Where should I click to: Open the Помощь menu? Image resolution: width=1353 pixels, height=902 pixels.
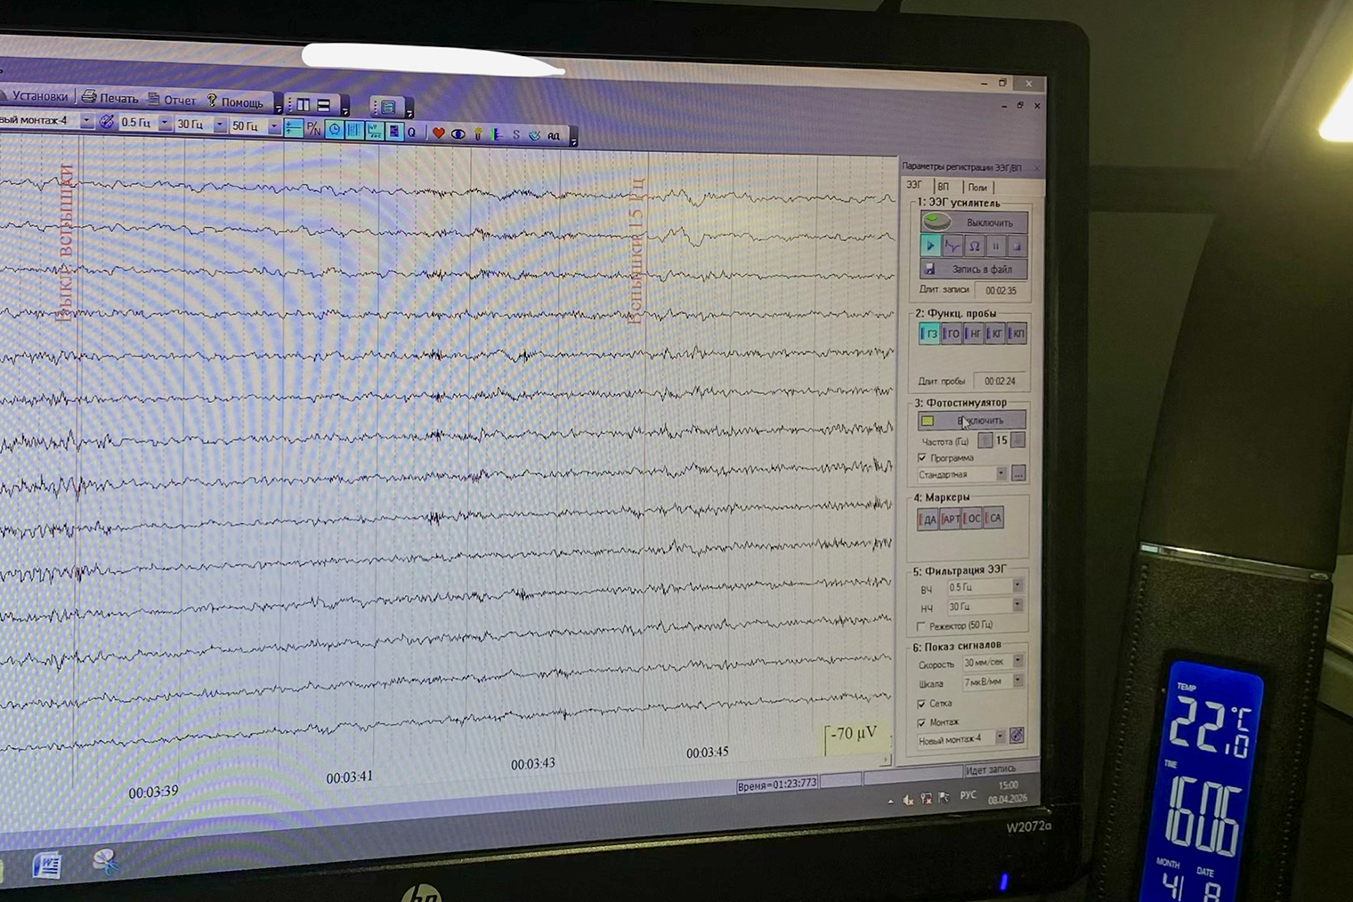[x=235, y=101]
